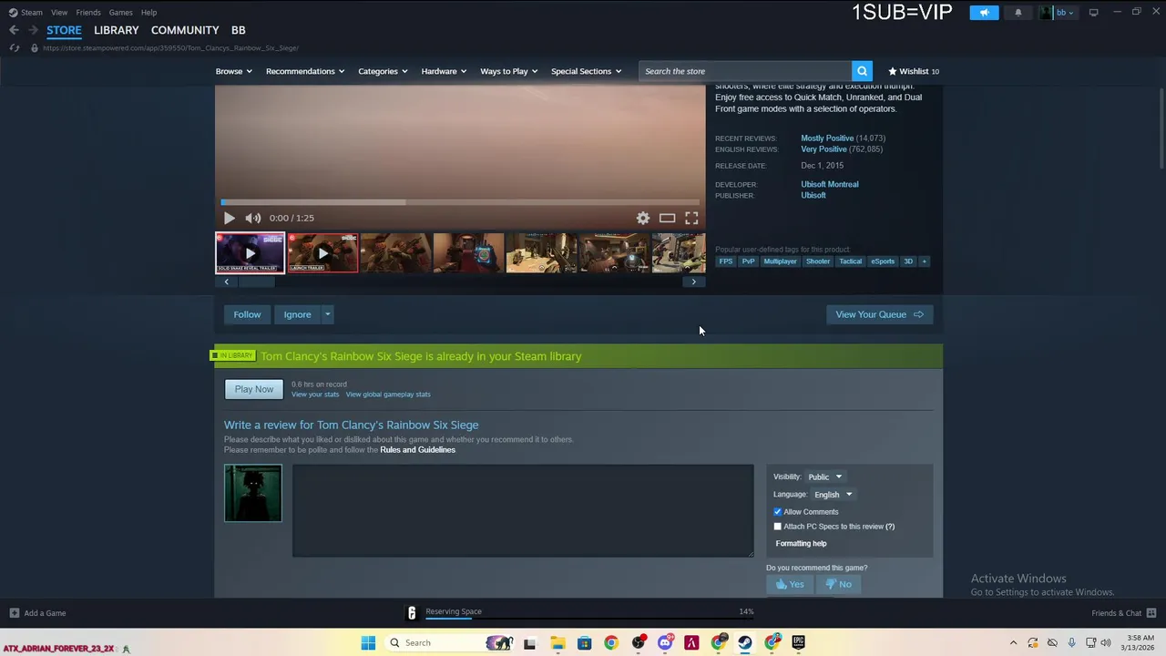The height and width of the screenshot is (656, 1166).
Task: Open Friends & Chat icon
Action: [x=1151, y=613]
